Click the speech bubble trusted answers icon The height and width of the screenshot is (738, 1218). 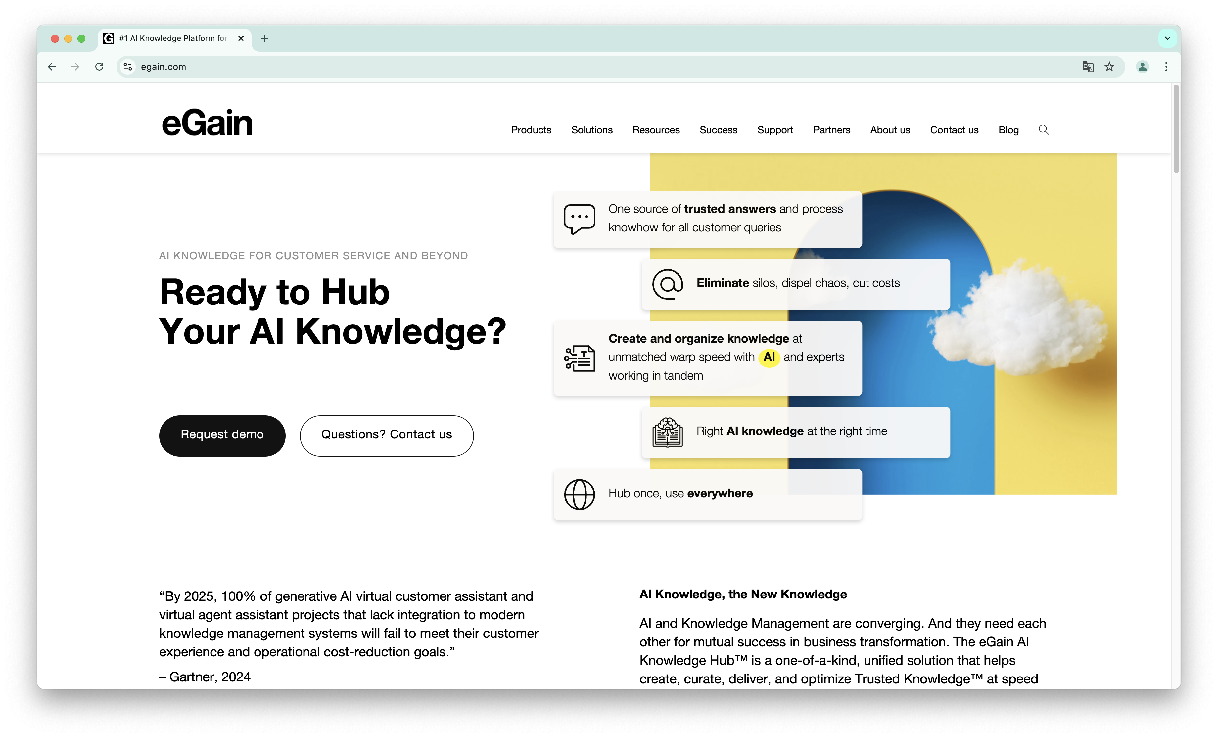579,219
